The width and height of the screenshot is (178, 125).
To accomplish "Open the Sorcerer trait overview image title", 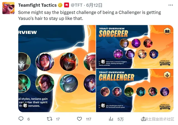I will (113, 34).
